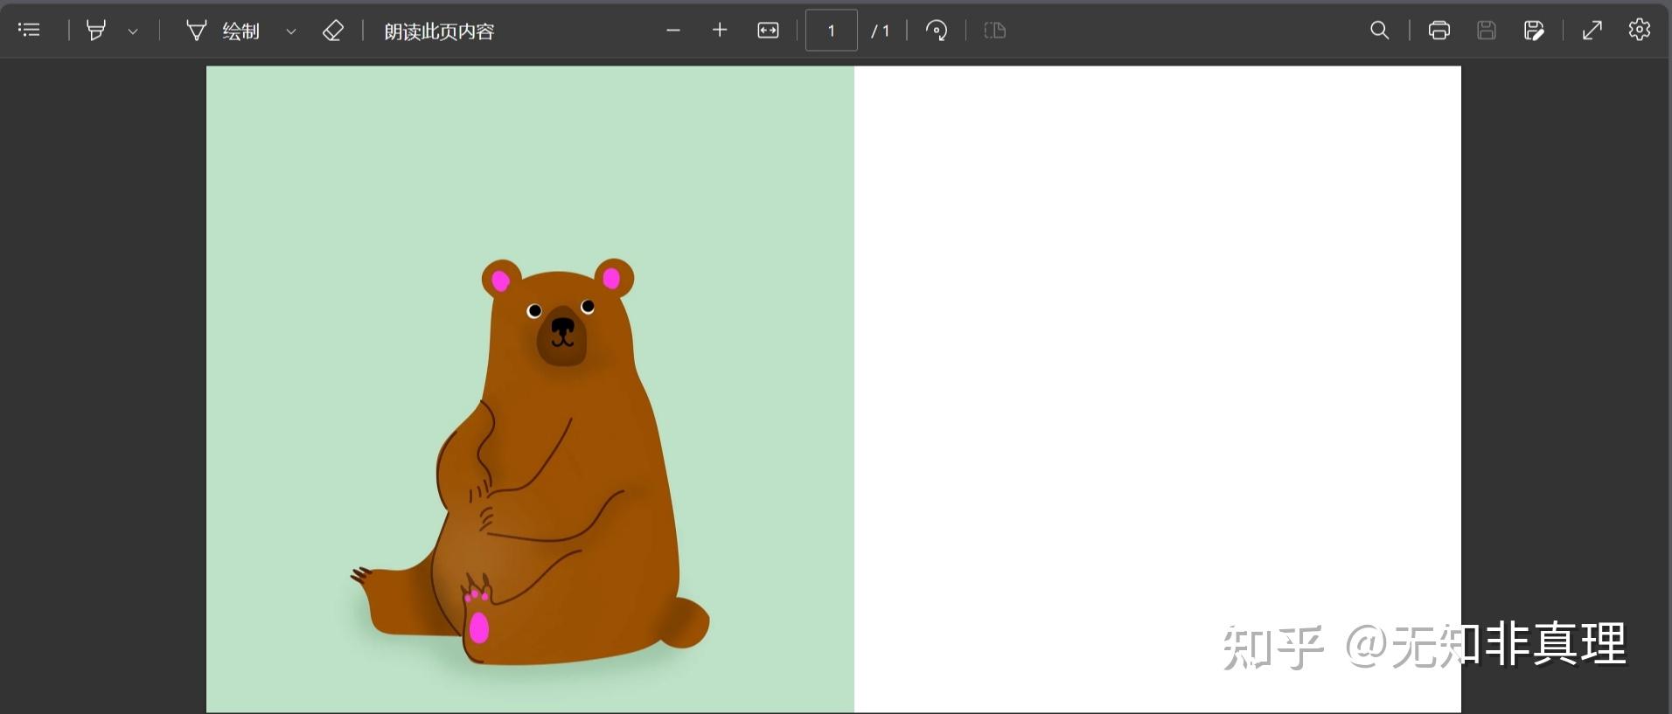Screen dimensions: 1672x714
Task: Zoom in with the plus button
Action: [720, 31]
